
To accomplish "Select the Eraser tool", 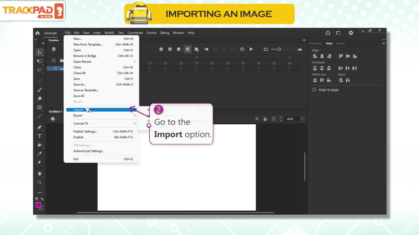I will 39,99.
